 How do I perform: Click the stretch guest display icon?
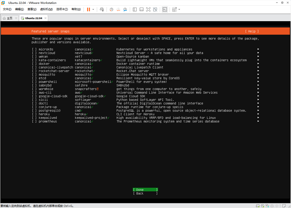point(175,9)
